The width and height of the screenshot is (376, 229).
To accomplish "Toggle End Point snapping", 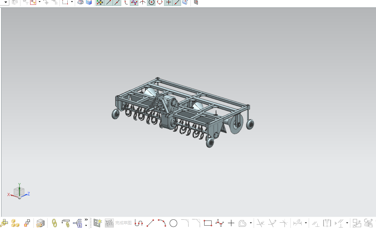I will click(x=109, y=2).
